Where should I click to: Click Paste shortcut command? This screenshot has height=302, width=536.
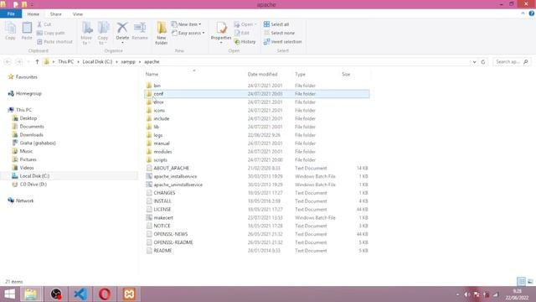[54, 42]
